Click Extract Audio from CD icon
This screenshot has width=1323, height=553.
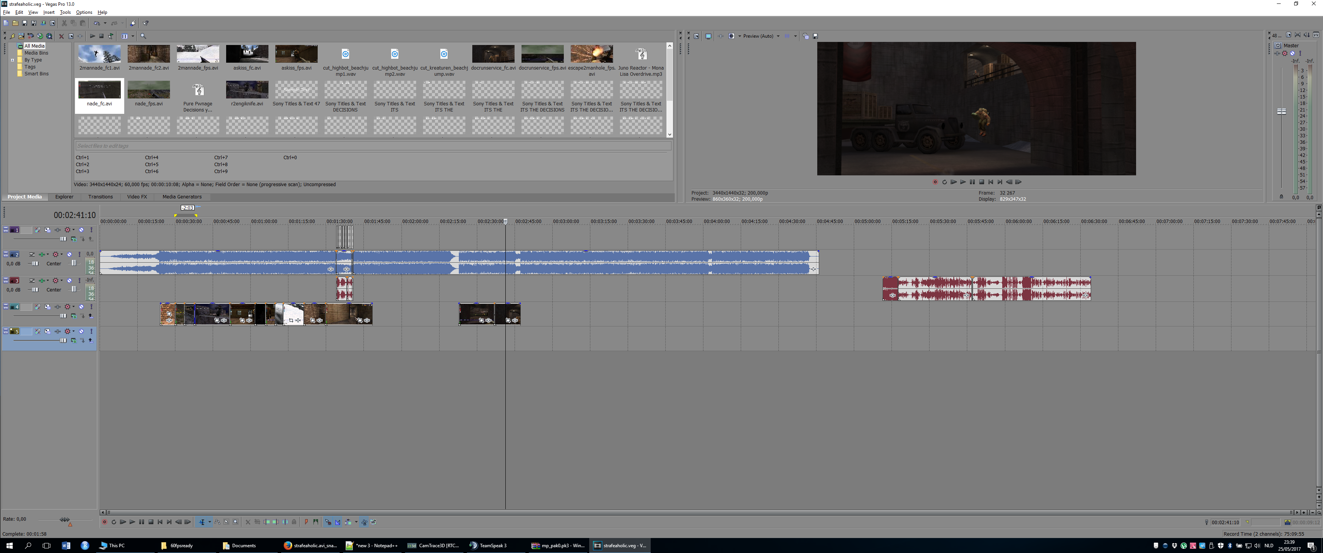pos(40,36)
